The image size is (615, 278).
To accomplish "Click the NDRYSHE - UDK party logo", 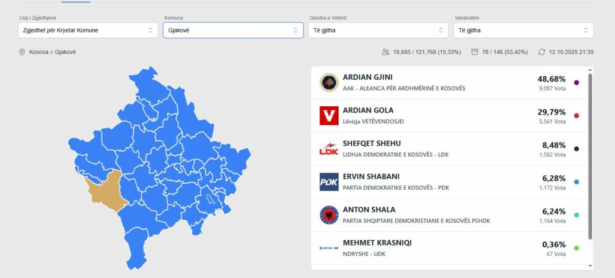I will 329,248.
